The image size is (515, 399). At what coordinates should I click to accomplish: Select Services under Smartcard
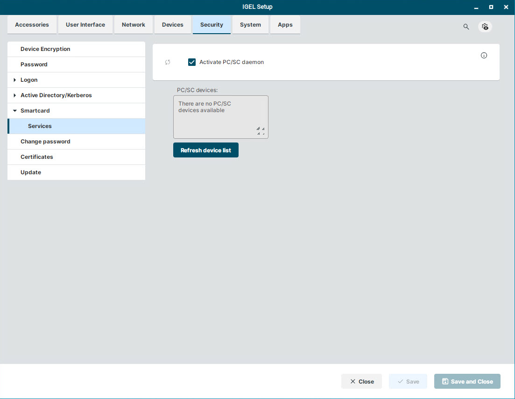tap(76, 126)
